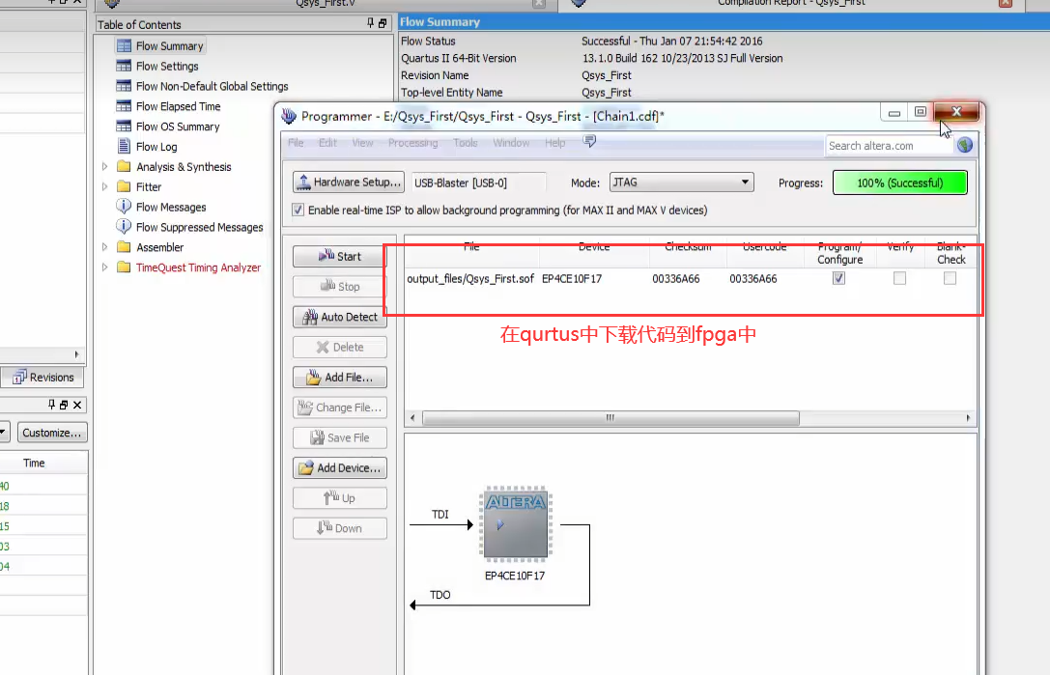Image resolution: width=1050 pixels, height=675 pixels.
Task: Float the Table of Contents panel
Action: tap(383, 23)
